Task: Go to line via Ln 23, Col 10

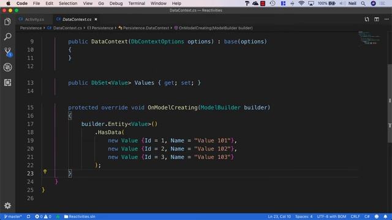Action: [x=279, y=216]
